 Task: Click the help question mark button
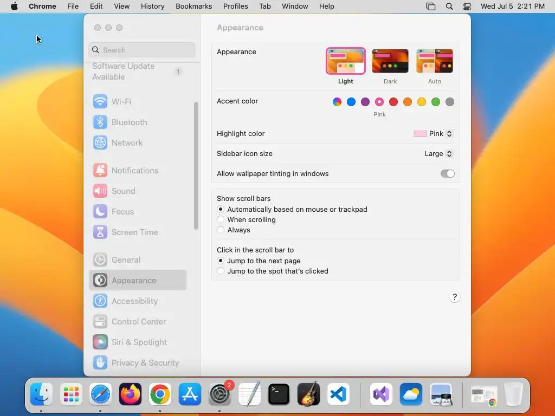point(455,297)
